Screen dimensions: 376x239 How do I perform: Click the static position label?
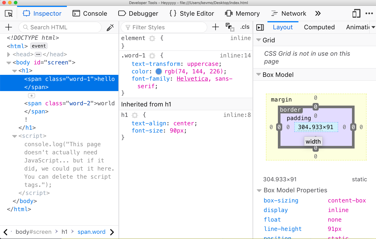click(x=360, y=180)
